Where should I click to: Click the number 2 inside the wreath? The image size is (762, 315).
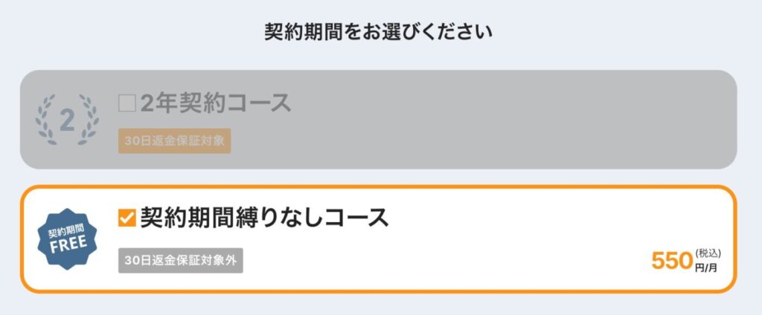pyautogui.click(x=67, y=120)
